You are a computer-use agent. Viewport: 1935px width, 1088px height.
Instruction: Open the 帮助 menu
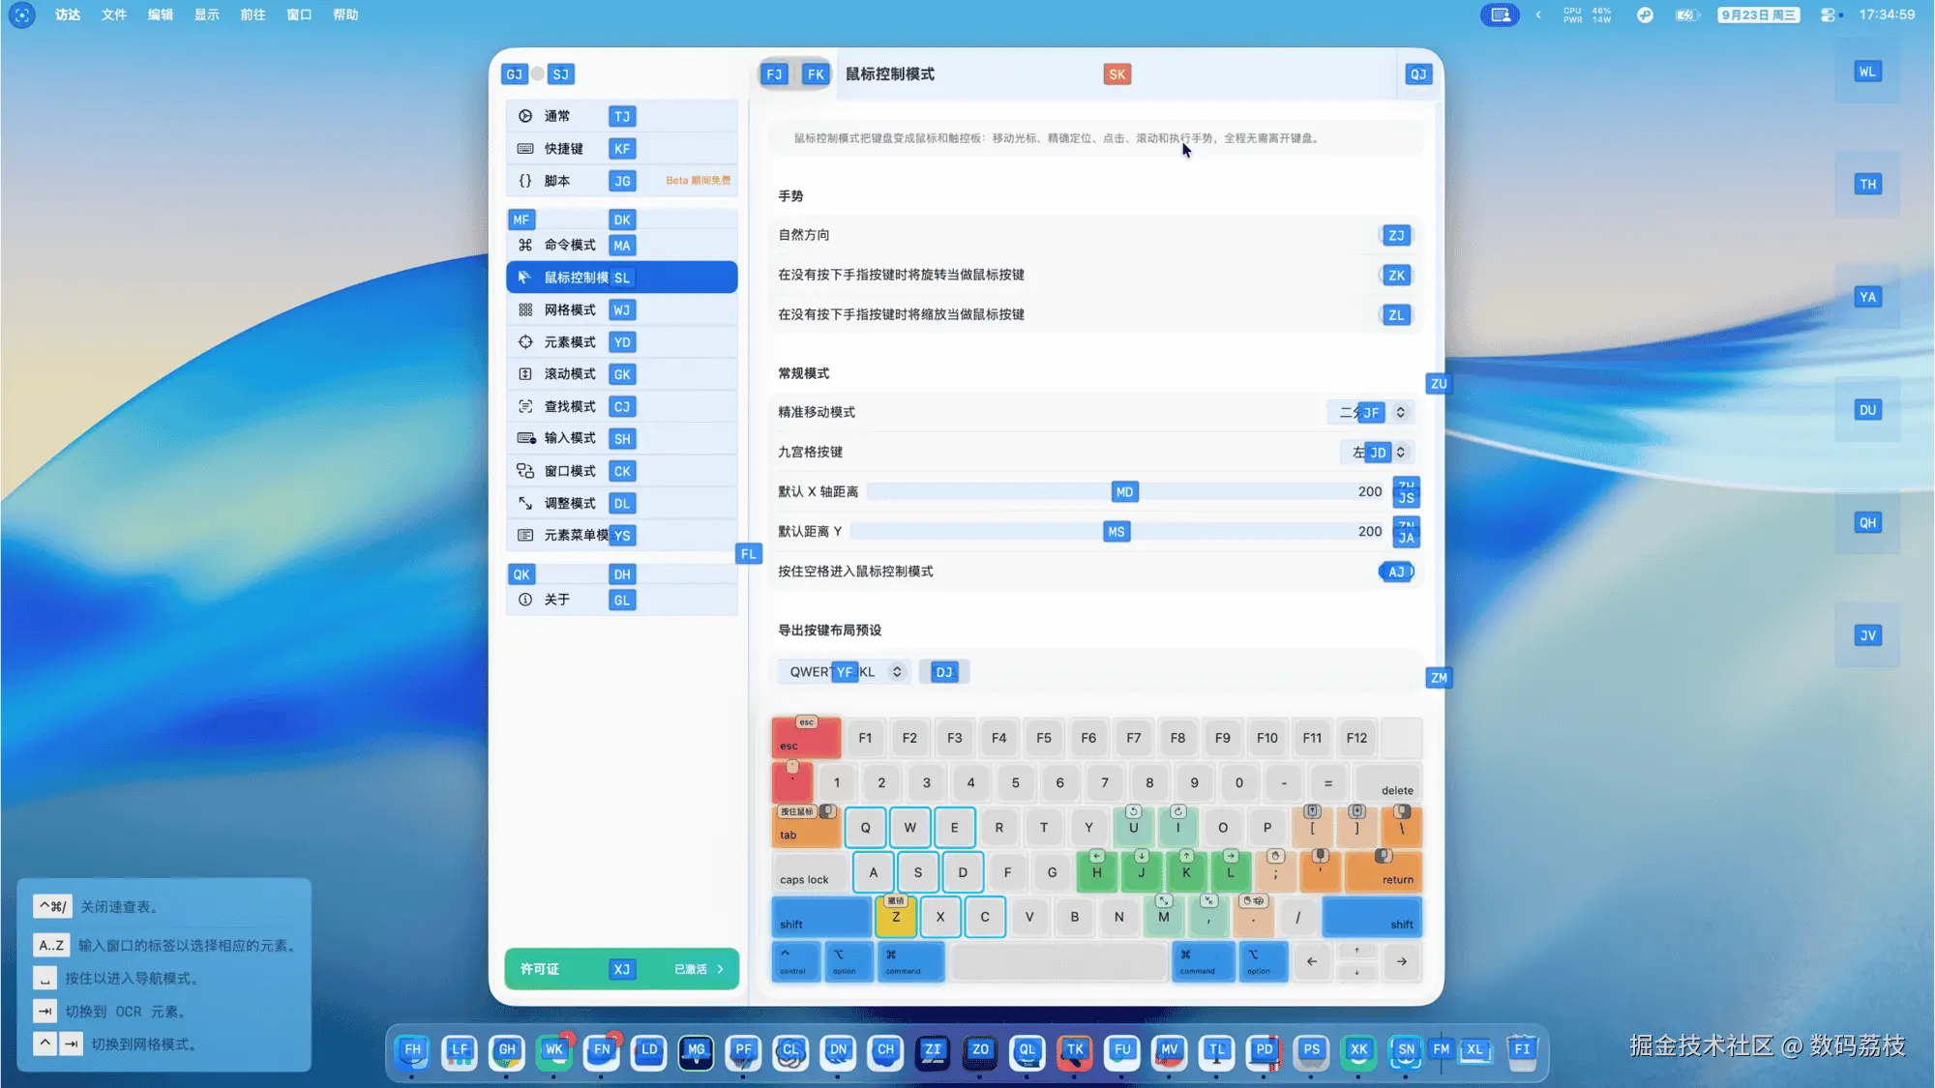[x=346, y=15]
